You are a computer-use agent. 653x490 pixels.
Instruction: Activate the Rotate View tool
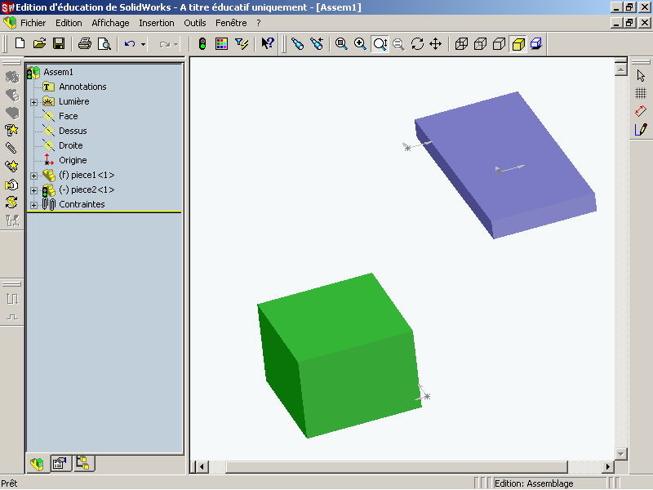(x=417, y=44)
